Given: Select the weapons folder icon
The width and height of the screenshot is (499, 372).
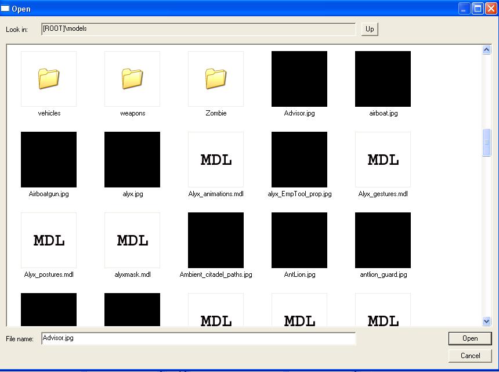Looking at the screenshot, I should coord(132,79).
